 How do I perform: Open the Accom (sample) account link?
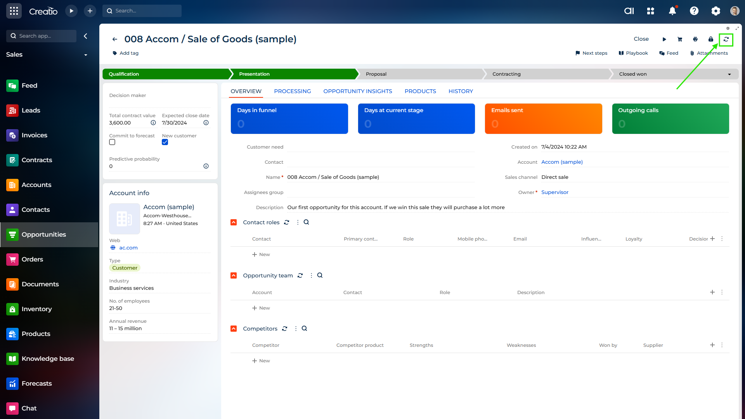562,162
